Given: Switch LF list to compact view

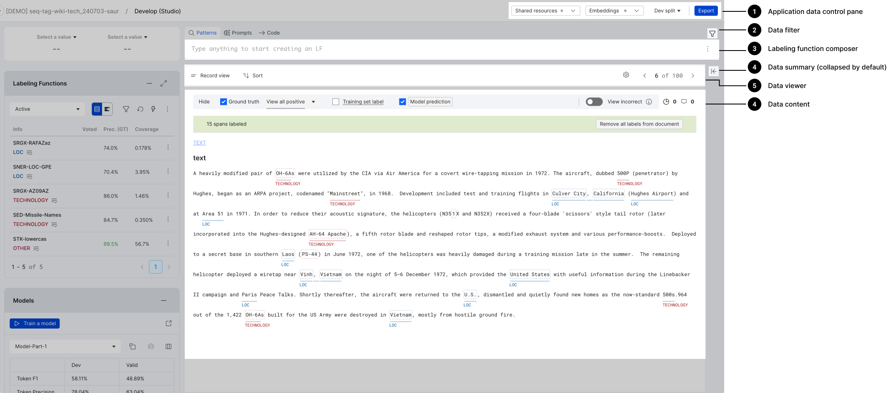Looking at the screenshot, I should (107, 109).
